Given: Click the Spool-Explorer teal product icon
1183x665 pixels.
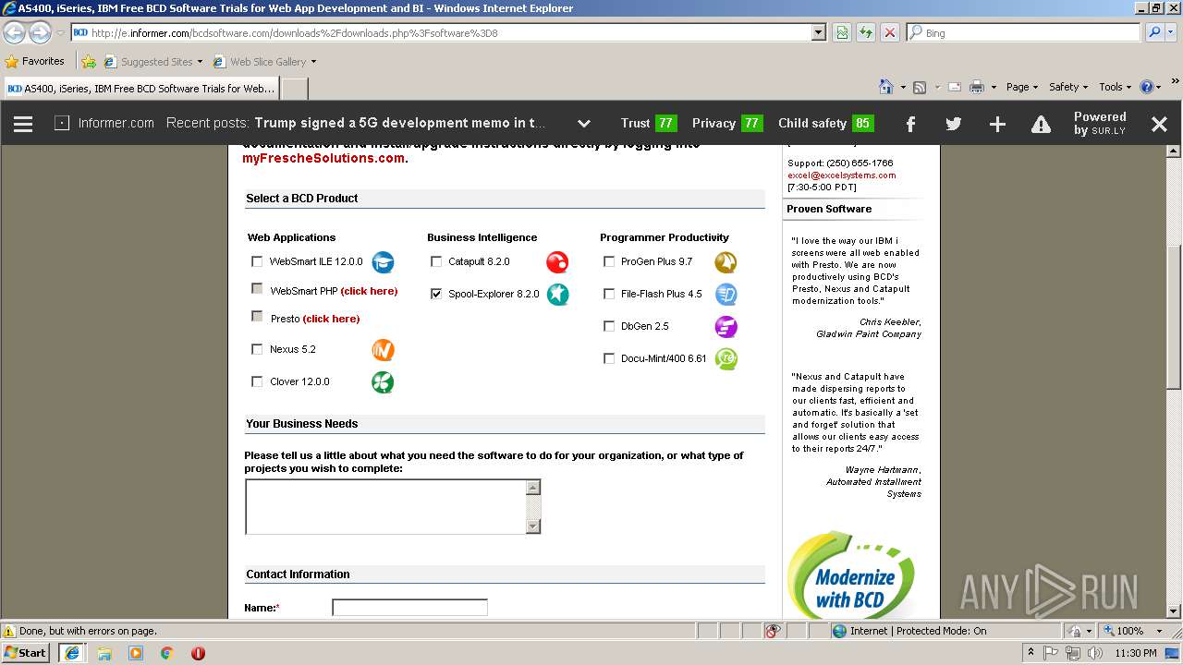Looking at the screenshot, I should [557, 295].
